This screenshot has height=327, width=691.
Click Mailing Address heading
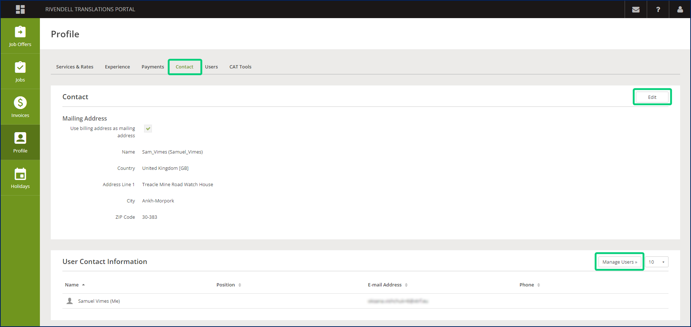point(85,118)
